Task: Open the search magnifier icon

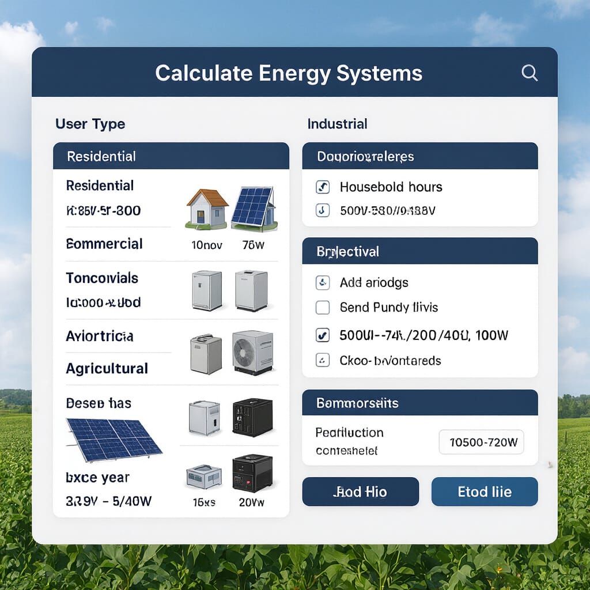Action: point(530,73)
